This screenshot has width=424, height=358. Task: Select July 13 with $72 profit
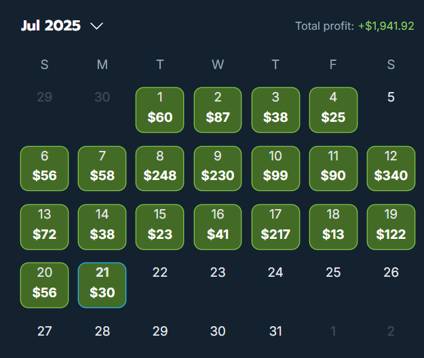point(44,227)
